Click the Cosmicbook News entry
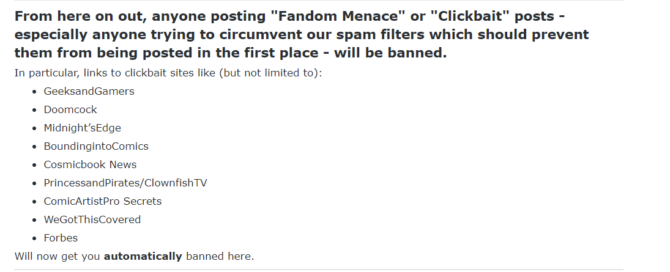The height and width of the screenshot is (272, 670). 90,165
